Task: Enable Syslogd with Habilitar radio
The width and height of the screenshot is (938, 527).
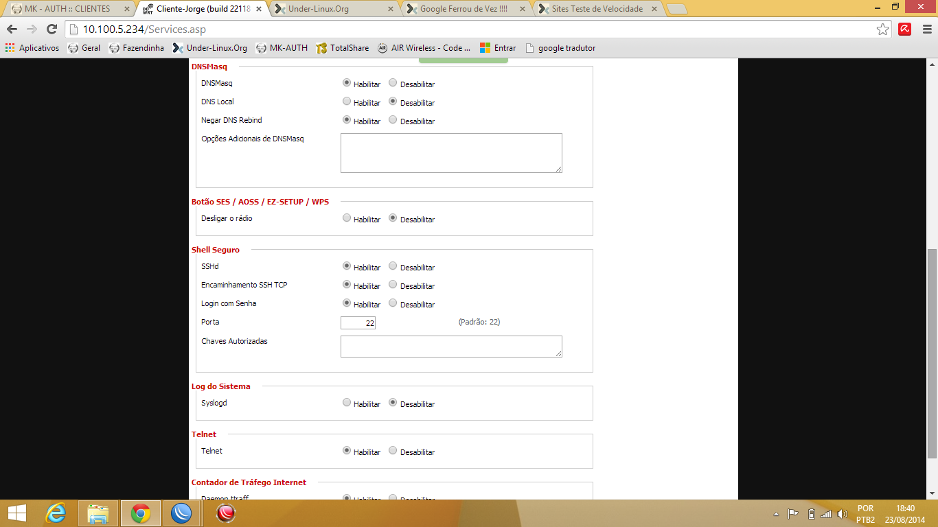Action: tap(347, 403)
